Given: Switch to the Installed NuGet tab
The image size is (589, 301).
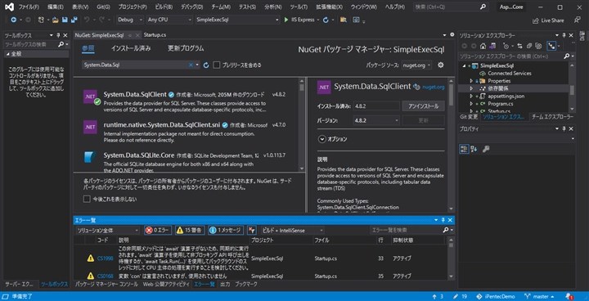Looking at the screenshot, I should (x=131, y=48).
